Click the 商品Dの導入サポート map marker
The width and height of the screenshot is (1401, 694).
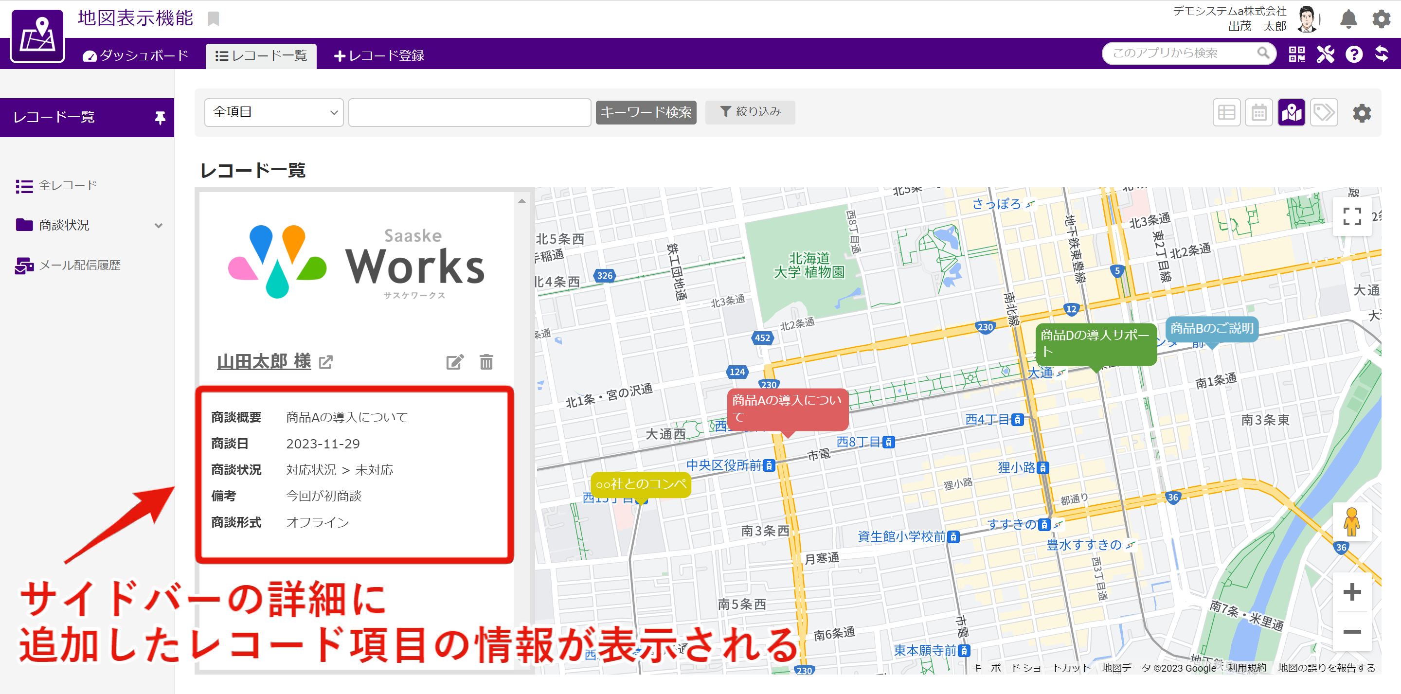1096,344
